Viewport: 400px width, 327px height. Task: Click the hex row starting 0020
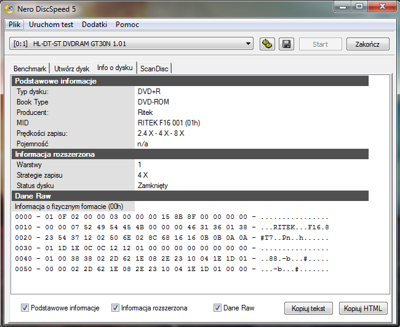pos(172,238)
